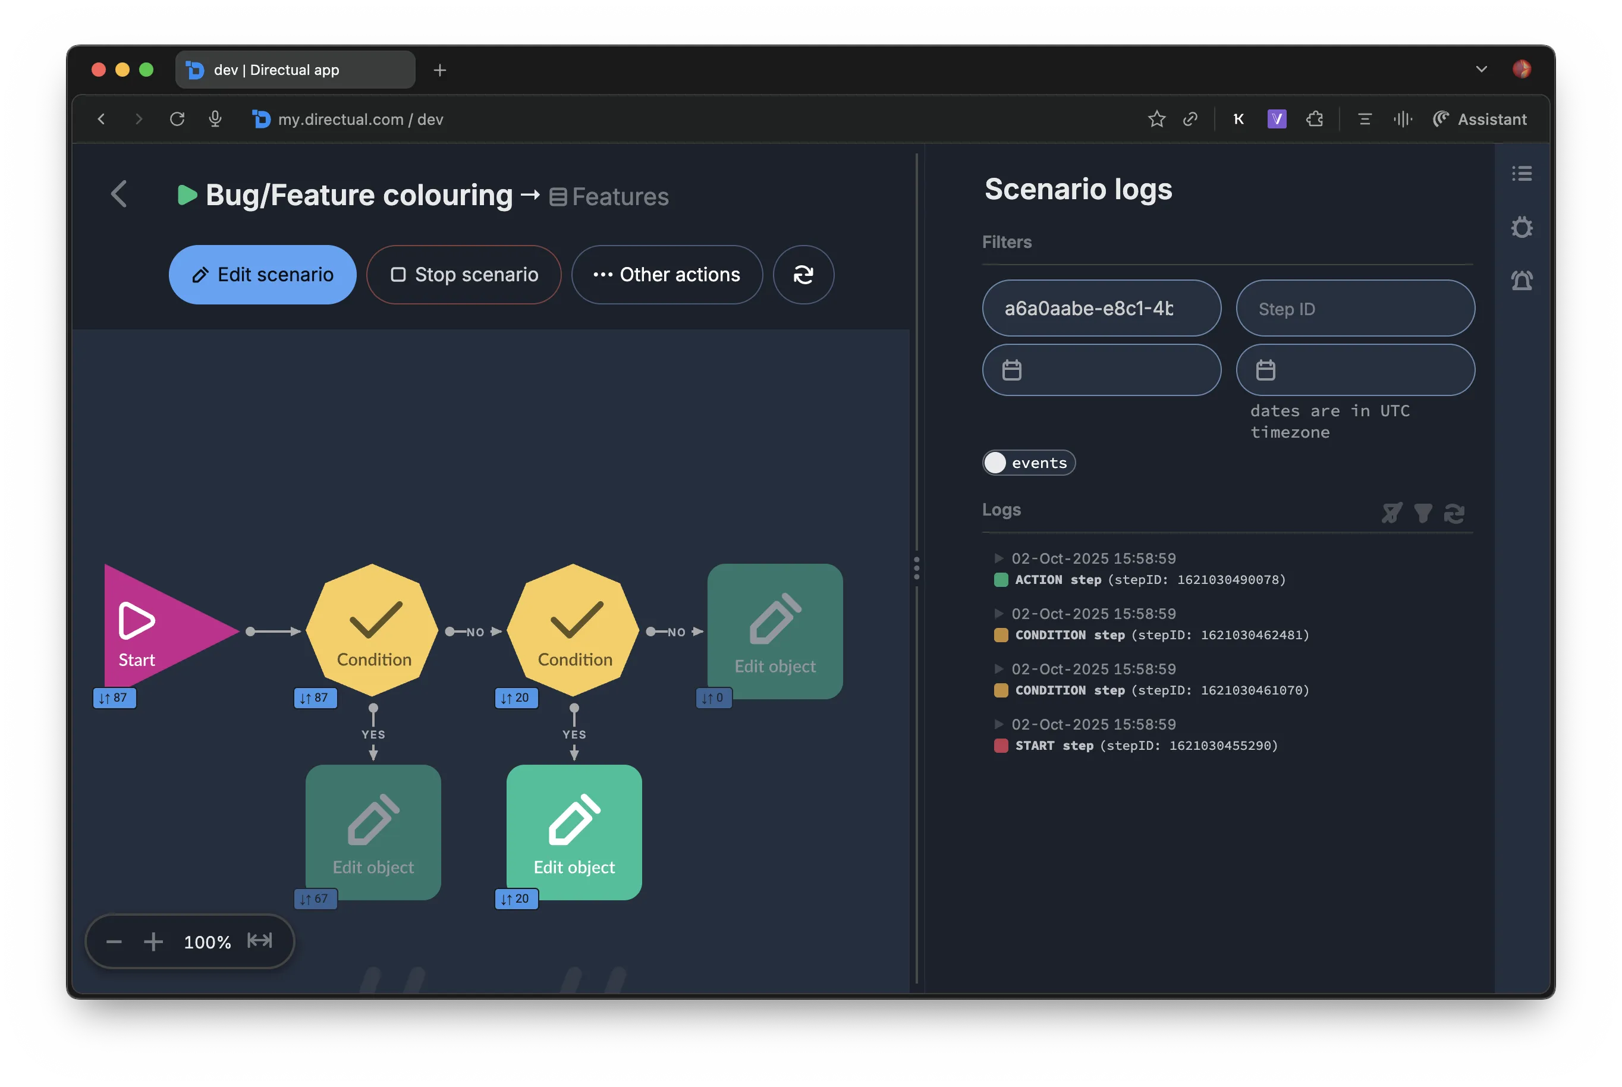Select the bright green Edit object node
Screen dimensions: 1622x1087
coord(573,832)
